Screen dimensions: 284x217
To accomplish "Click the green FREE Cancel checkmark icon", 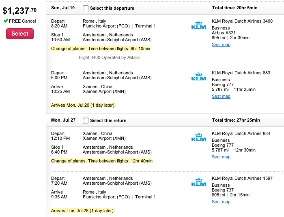I will (x=6, y=21).
